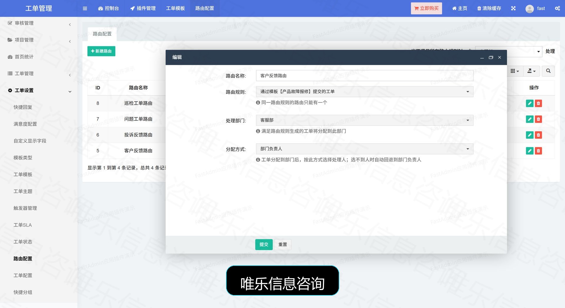Open 工单SLA in the sidebar
This screenshot has height=308, width=565.
23,225
